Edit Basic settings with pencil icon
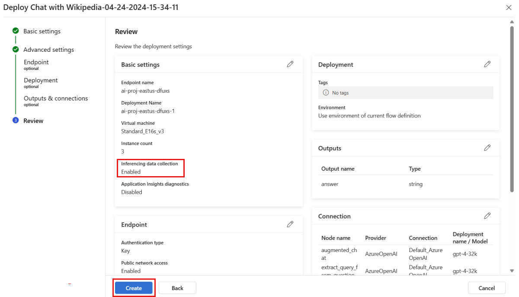This screenshot has height=297, width=519. coord(290,64)
